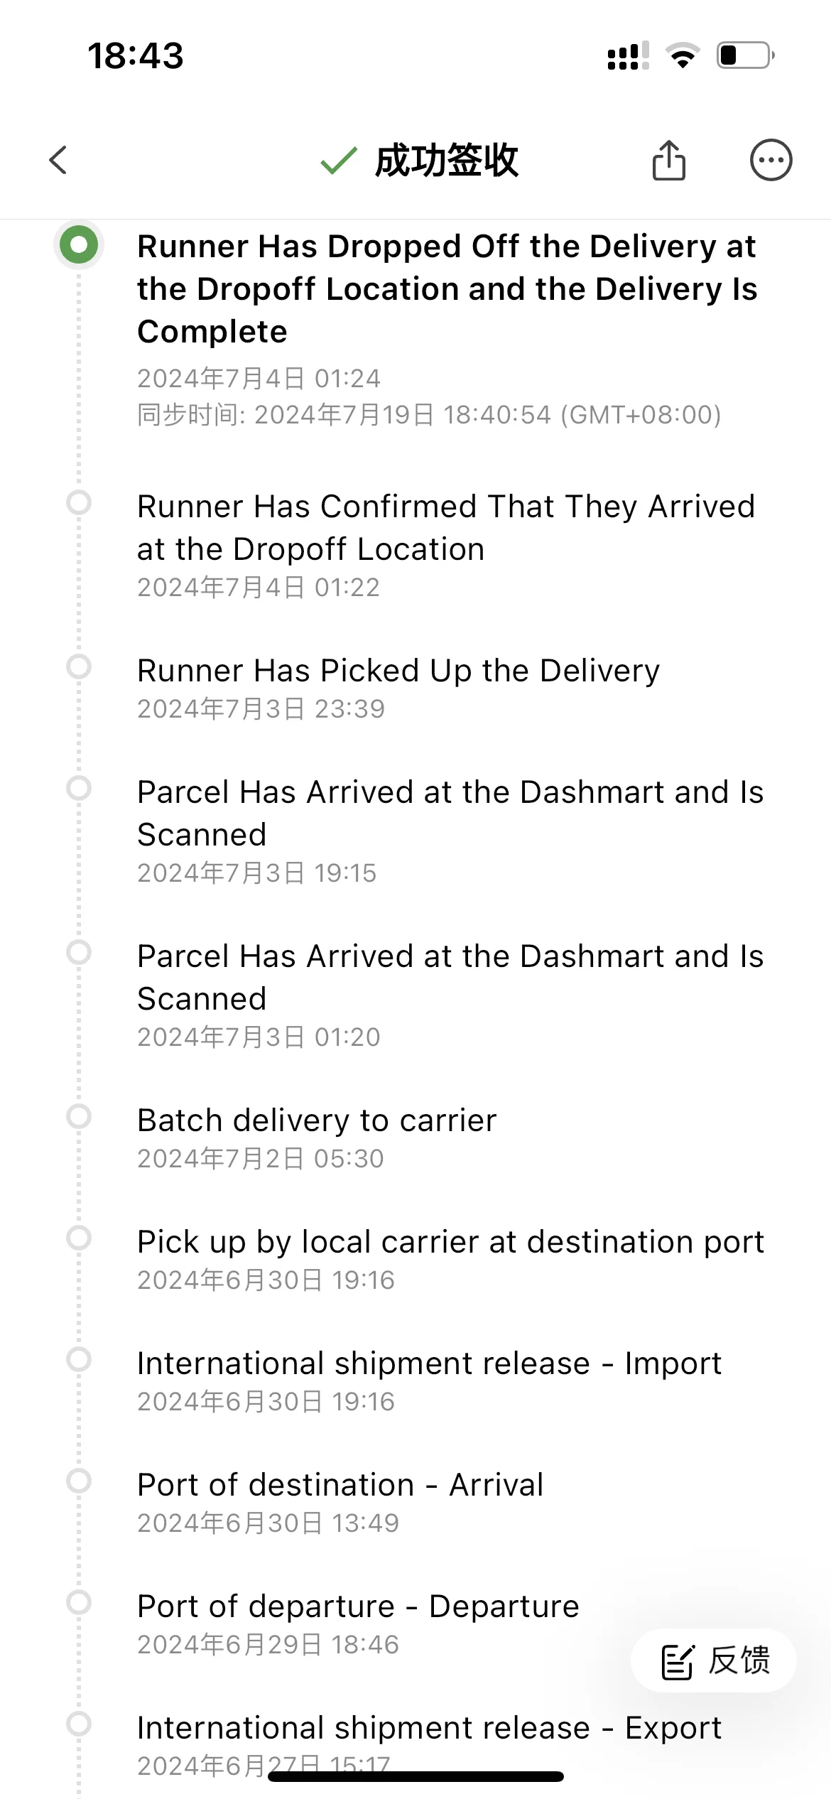The image size is (831, 1799).
Task: Select 'Runner Has Picked Up the Delivery' entry
Action: (x=398, y=671)
